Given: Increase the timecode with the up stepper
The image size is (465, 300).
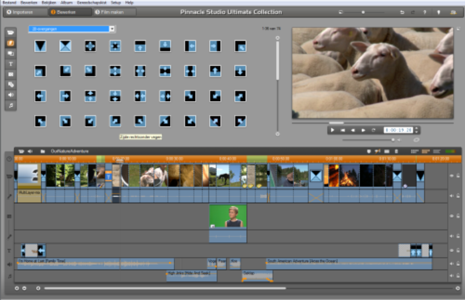Looking at the screenshot, I should 417,128.
